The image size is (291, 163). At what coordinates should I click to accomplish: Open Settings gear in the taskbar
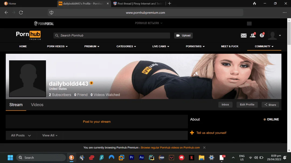click(x=212, y=157)
